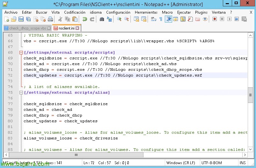The height and width of the screenshot is (168, 256).
Task: Click UTF-8-BOM encoding in status bar
Action: click(212, 163)
